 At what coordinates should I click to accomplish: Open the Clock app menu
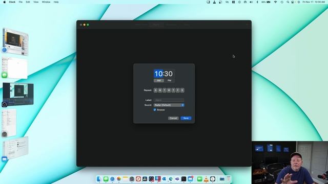[x=12, y=2]
